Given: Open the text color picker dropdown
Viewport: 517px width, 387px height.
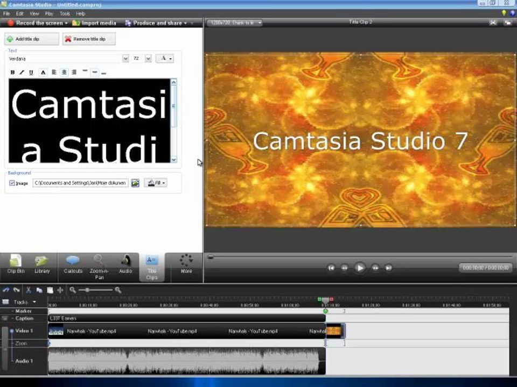Looking at the screenshot, I should (165, 59).
